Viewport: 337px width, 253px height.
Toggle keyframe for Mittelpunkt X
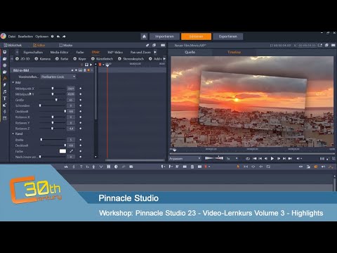pos(81,89)
